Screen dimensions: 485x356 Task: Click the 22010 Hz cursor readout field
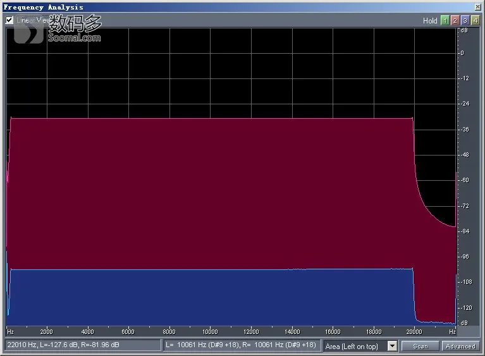tap(83, 345)
